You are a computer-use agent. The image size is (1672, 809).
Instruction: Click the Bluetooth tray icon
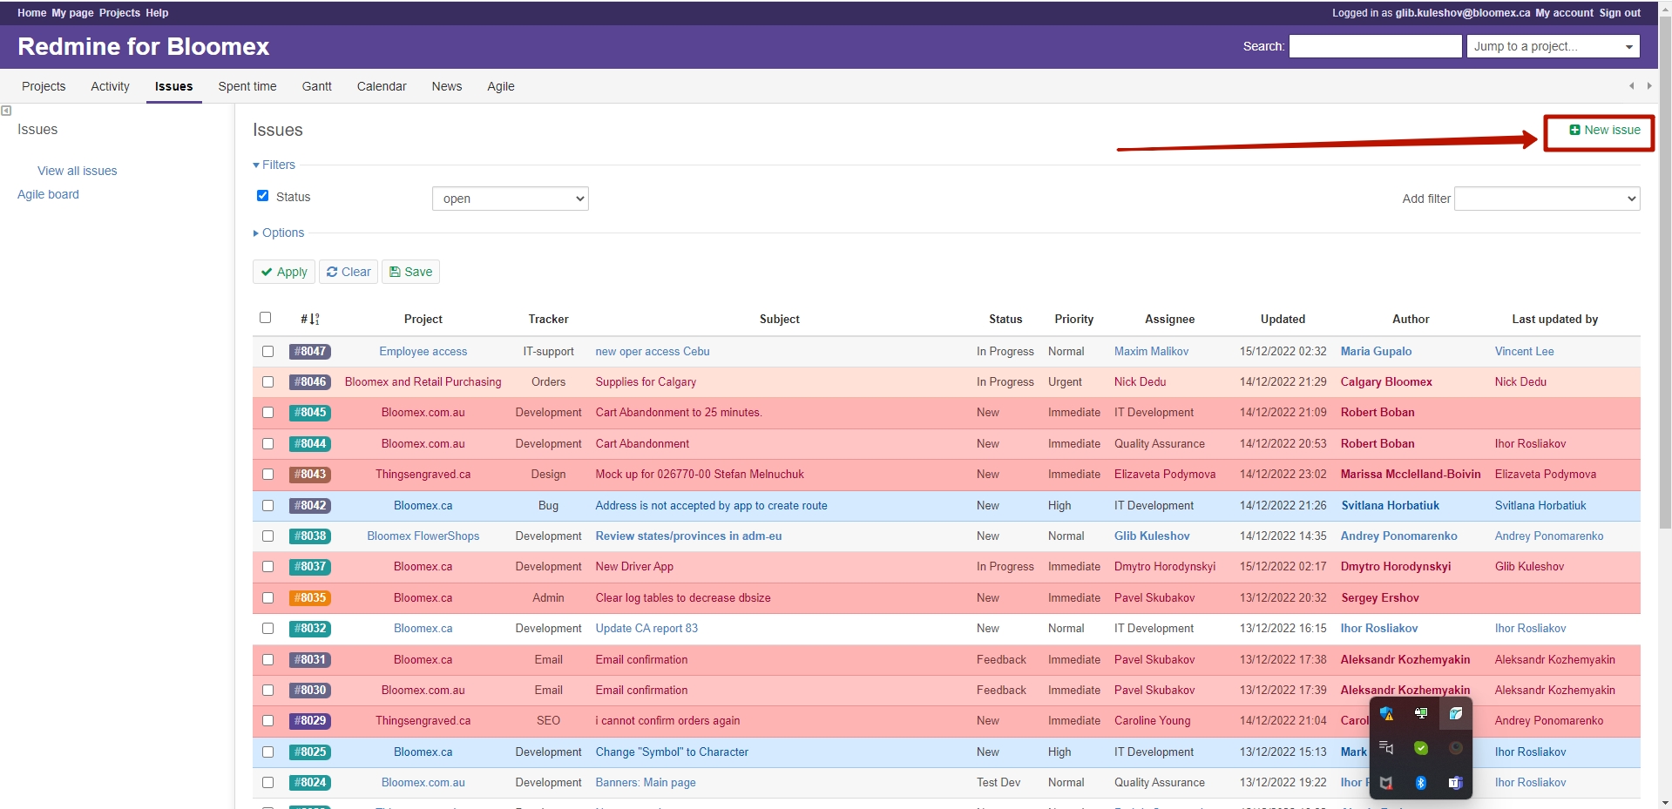coord(1421,783)
